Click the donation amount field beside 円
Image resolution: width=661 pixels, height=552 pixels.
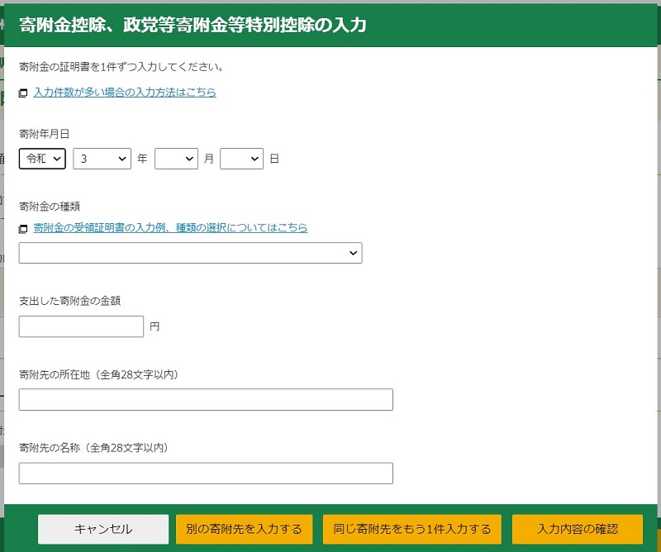(80, 326)
